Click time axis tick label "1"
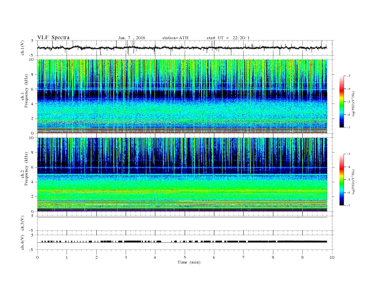Screen dimensions: 374x289 (67, 257)
